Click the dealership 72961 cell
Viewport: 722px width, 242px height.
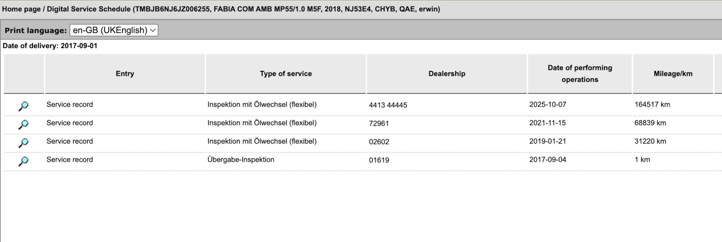379,123
